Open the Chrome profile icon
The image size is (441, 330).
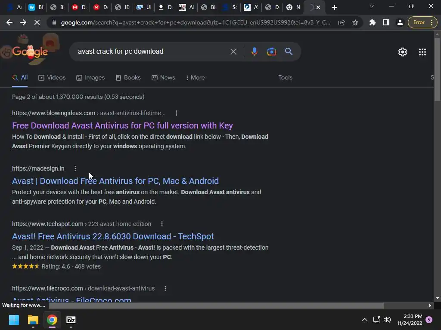(x=400, y=22)
